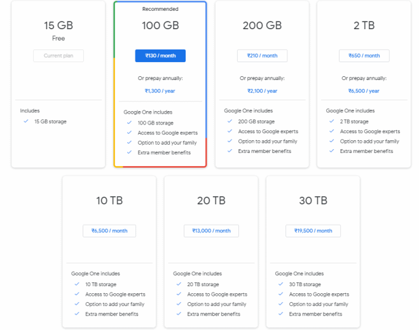Choose the ₹6,500 / month 10 TB plan
This screenshot has height=330, width=419.
click(x=109, y=231)
